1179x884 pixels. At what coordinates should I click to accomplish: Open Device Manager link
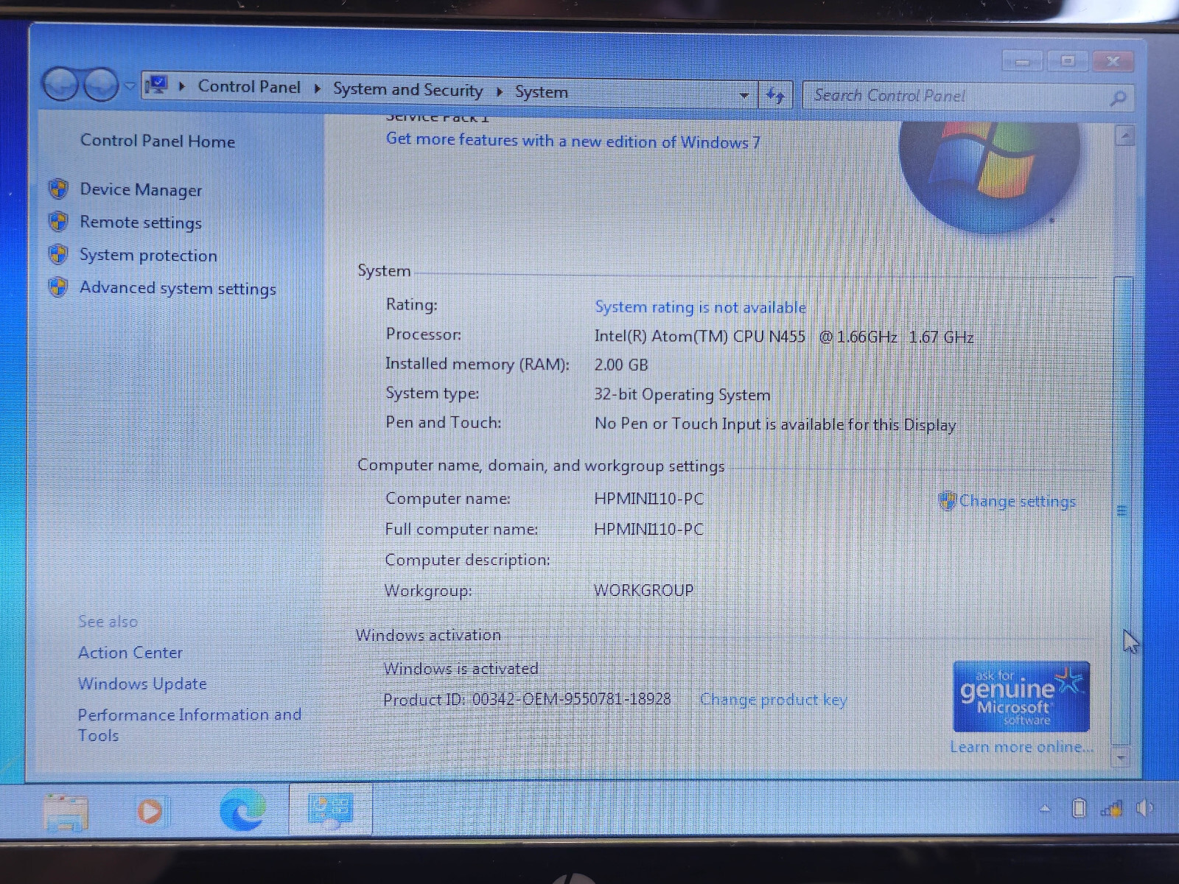(141, 190)
